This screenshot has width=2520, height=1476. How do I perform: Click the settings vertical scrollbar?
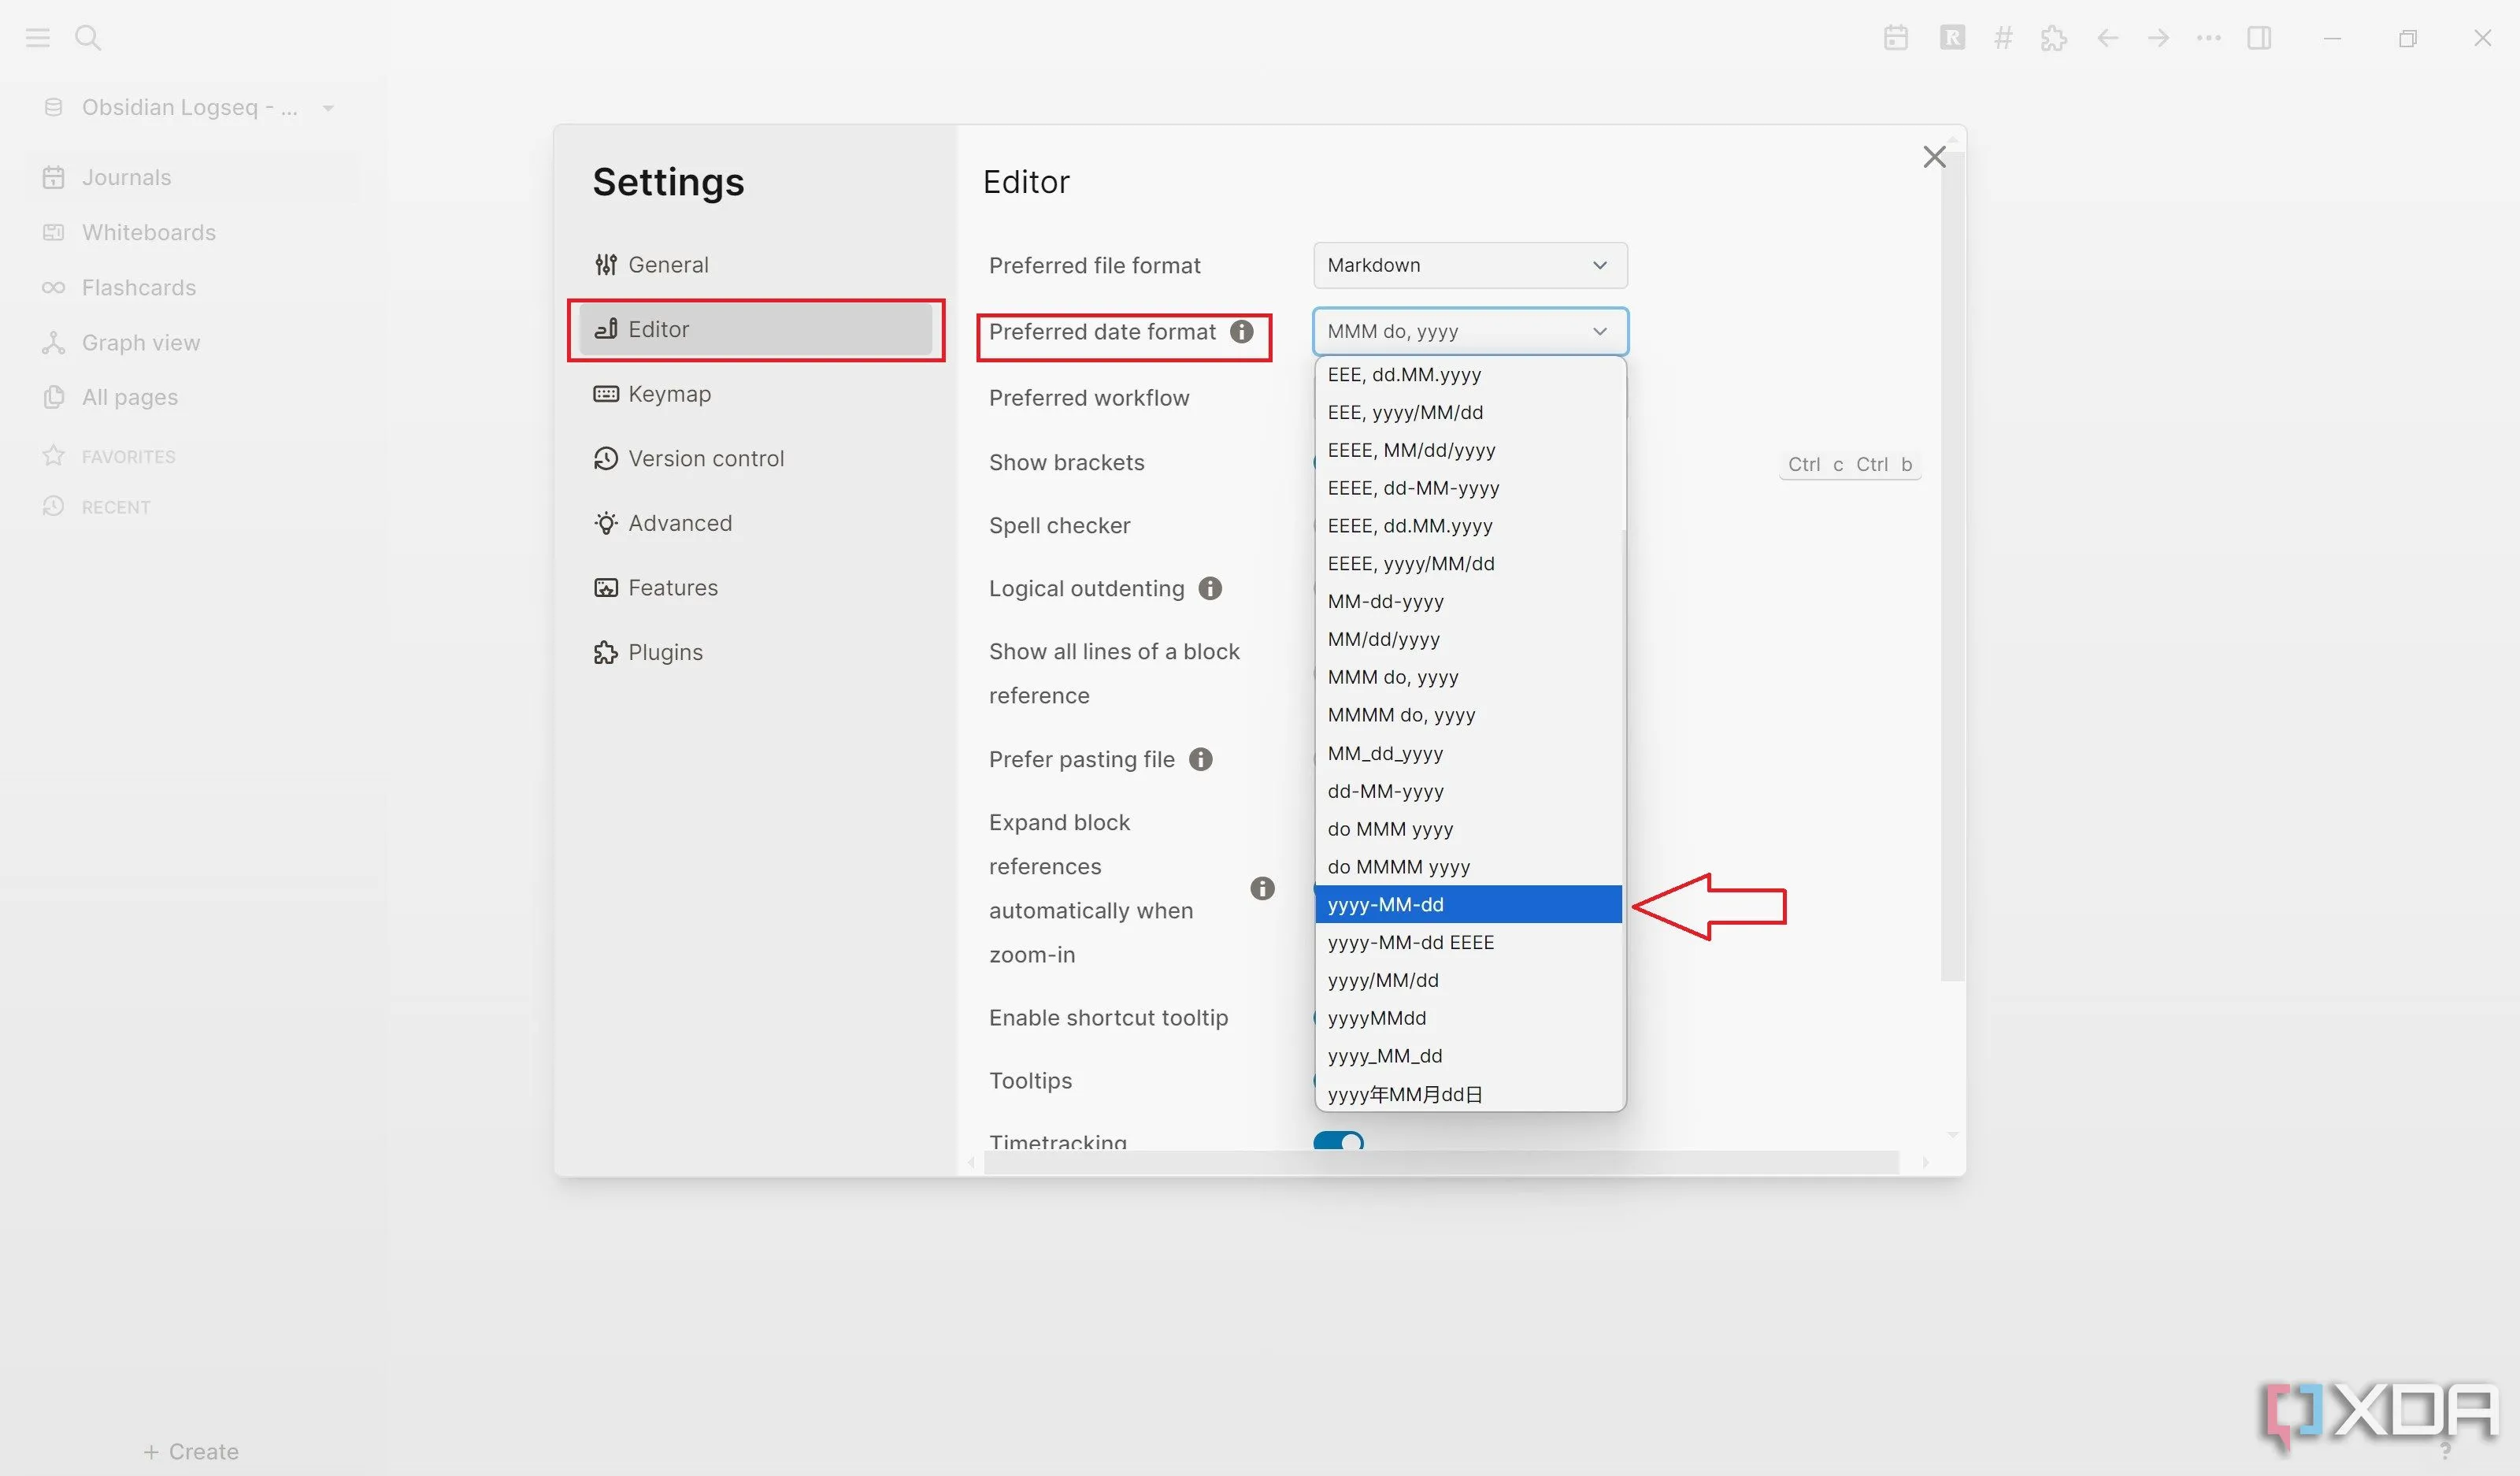(x=1953, y=566)
